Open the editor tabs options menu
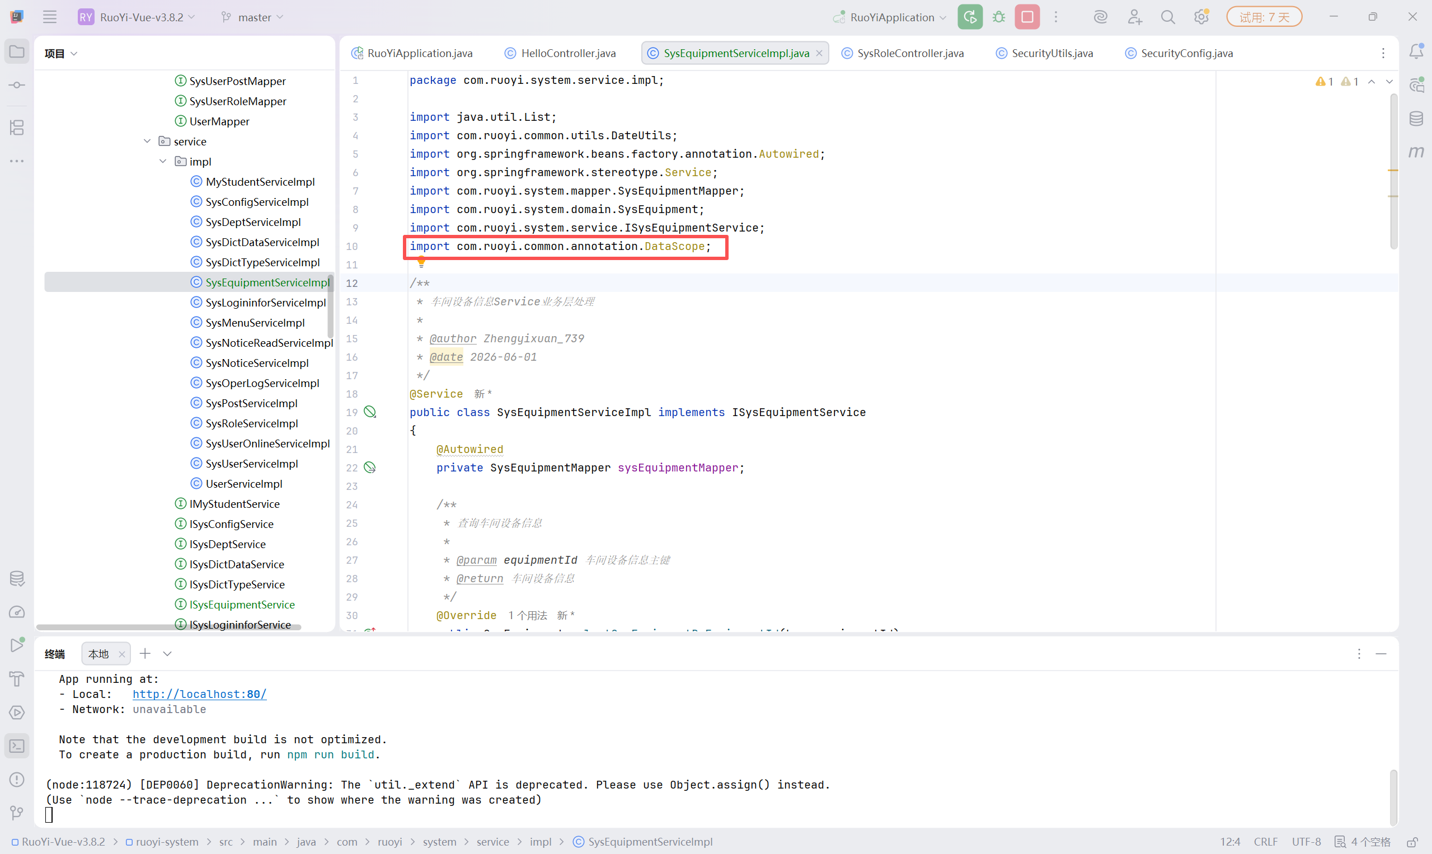This screenshot has height=854, width=1432. coord(1383,53)
